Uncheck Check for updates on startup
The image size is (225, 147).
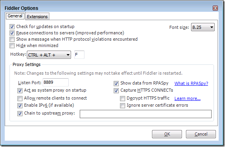point(12,26)
